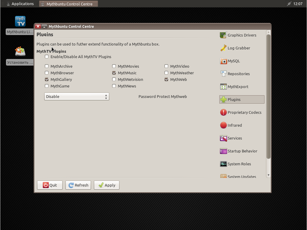Select the Proprietary Codecs warning icon
The width and height of the screenshot is (307, 230).
(223, 112)
